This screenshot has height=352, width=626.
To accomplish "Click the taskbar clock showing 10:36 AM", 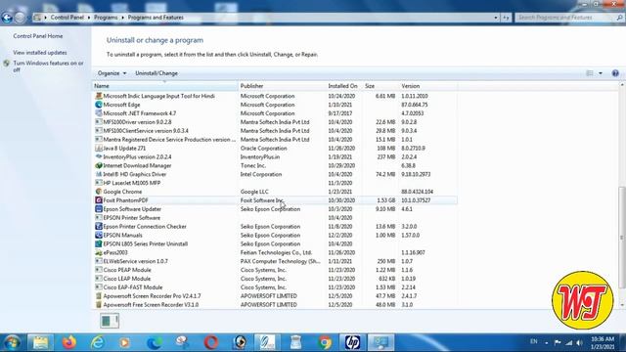I will click(603, 343).
